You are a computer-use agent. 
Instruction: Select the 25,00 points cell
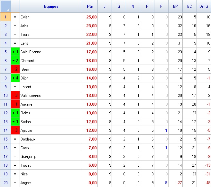click(90, 17)
